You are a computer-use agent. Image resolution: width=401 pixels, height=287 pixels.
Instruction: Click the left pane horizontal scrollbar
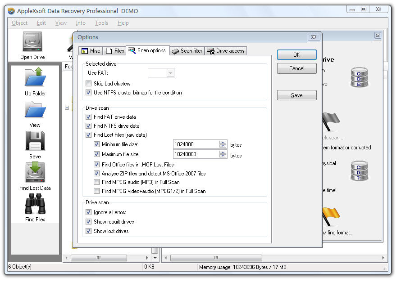(99, 258)
